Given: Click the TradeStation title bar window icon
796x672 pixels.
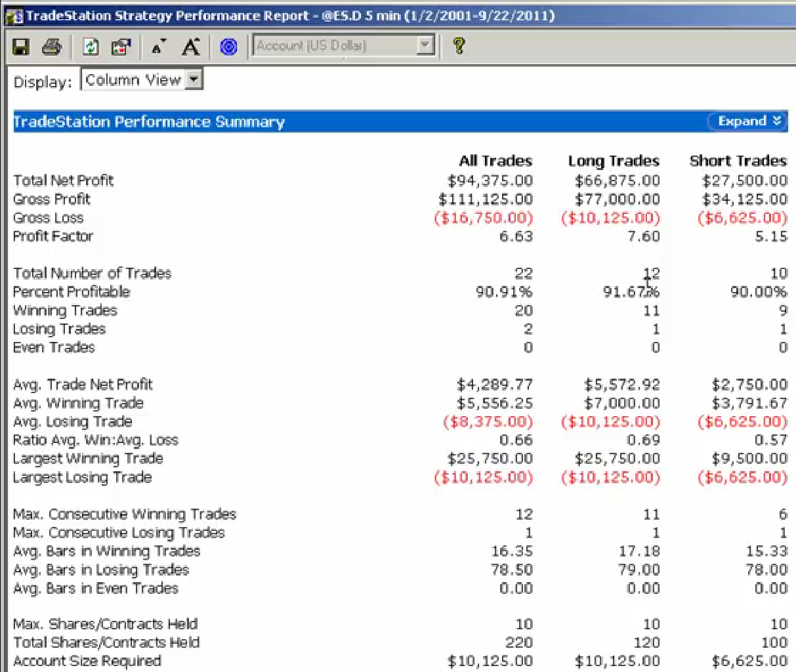Looking at the screenshot, I should (13, 16).
